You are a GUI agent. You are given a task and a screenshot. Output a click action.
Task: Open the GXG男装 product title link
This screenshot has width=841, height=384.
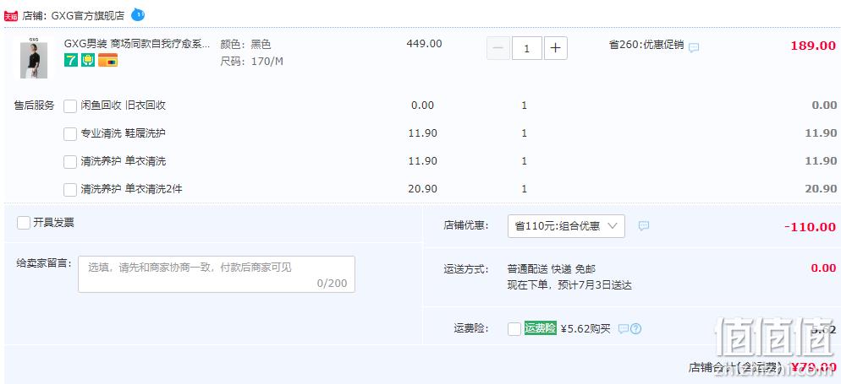pyautogui.click(x=137, y=44)
